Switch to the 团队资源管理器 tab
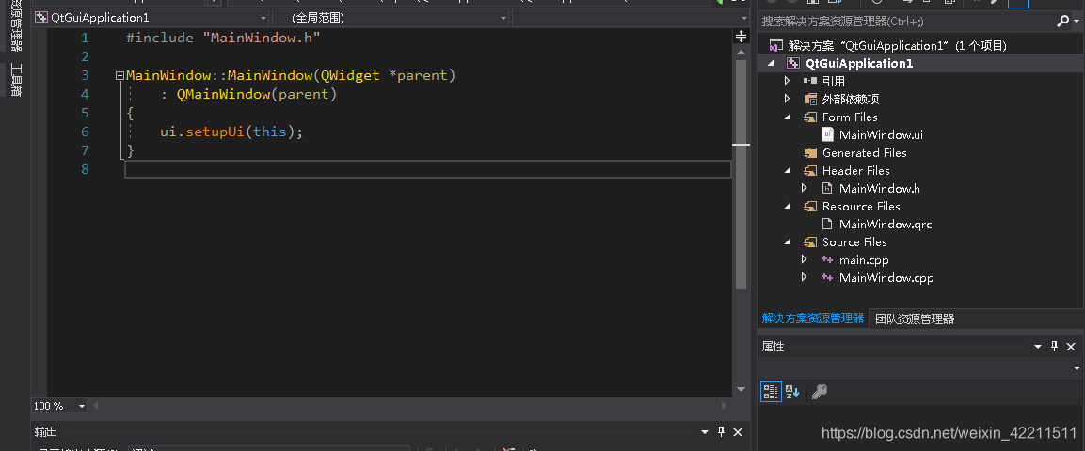 coord(915,319)
